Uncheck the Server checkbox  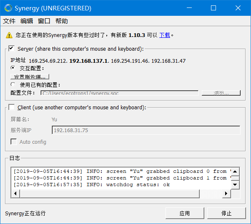click(12, 49)
